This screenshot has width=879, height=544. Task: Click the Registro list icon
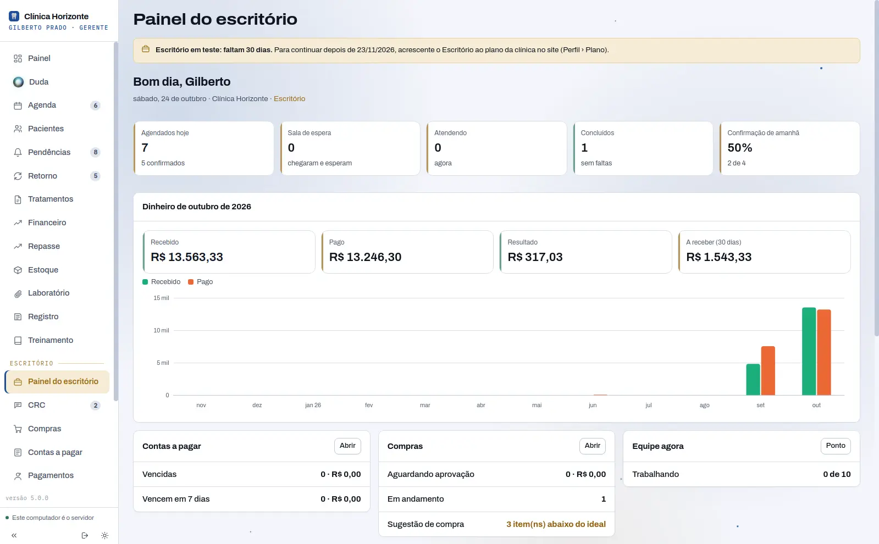point(18,317)
